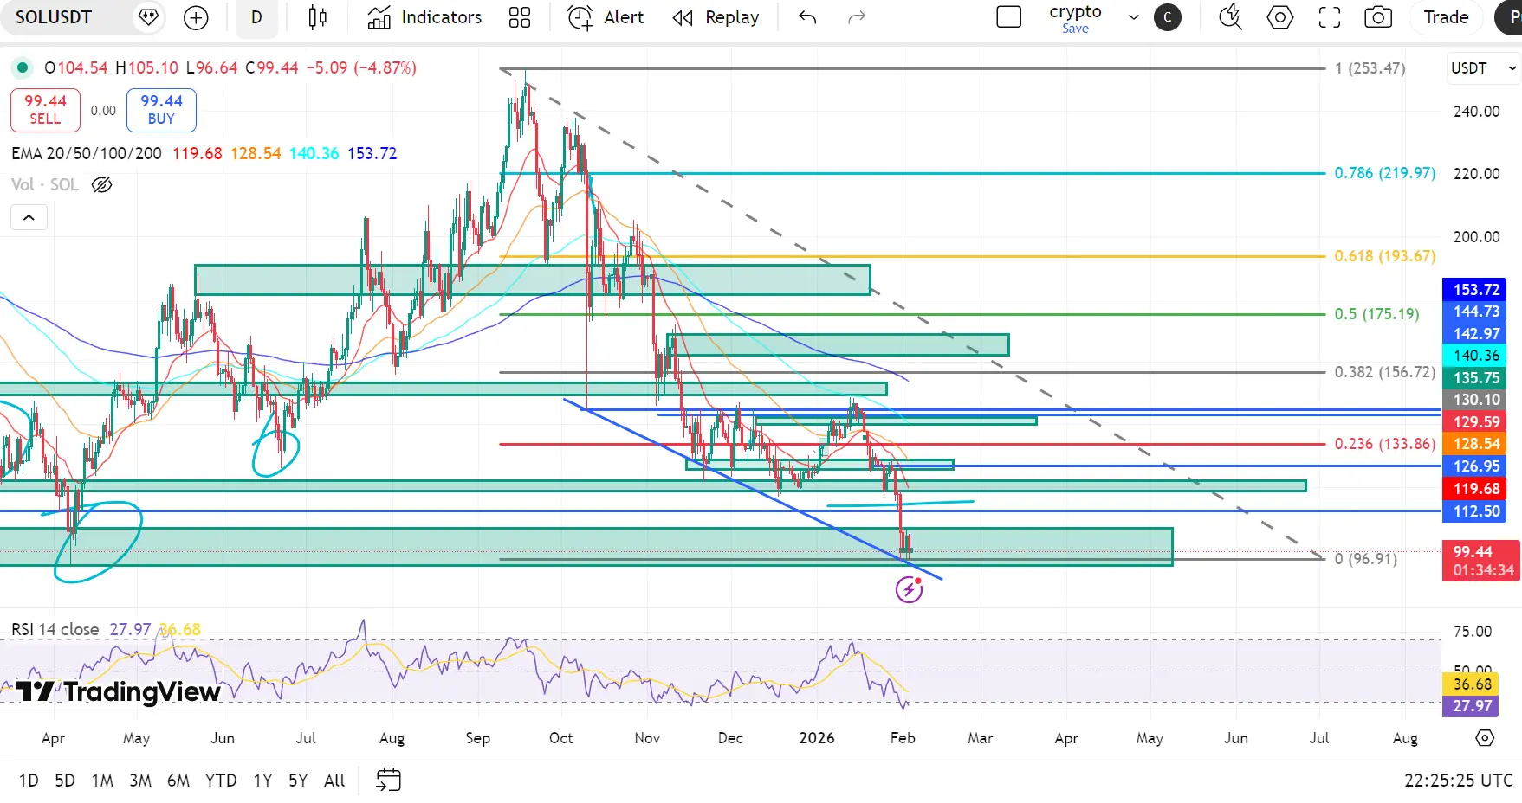Image resolution: width=1522 pixels, height=803 pixels.
Task: Select the 5Y date range
Action: coord(298,781)
